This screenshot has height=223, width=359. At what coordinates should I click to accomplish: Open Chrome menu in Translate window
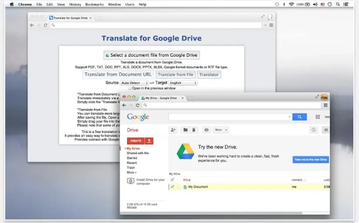tap(271, 25)
